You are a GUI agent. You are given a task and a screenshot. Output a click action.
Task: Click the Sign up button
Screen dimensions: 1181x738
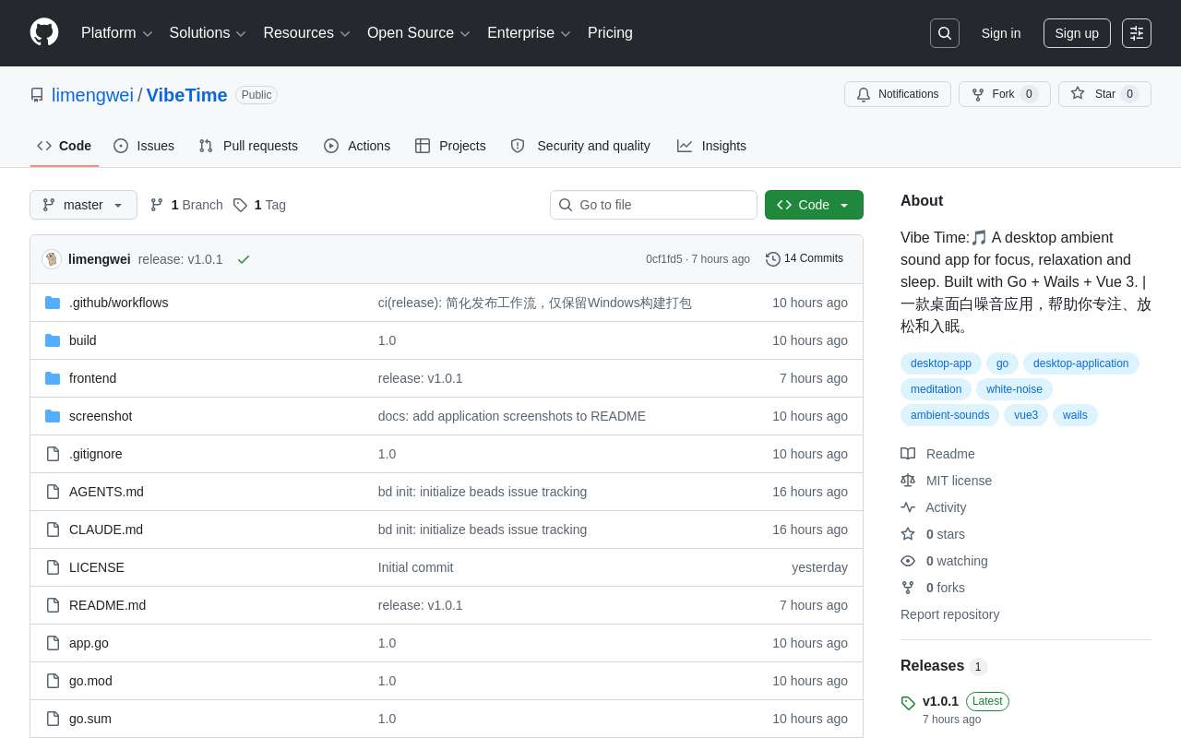click(1077, 33)
